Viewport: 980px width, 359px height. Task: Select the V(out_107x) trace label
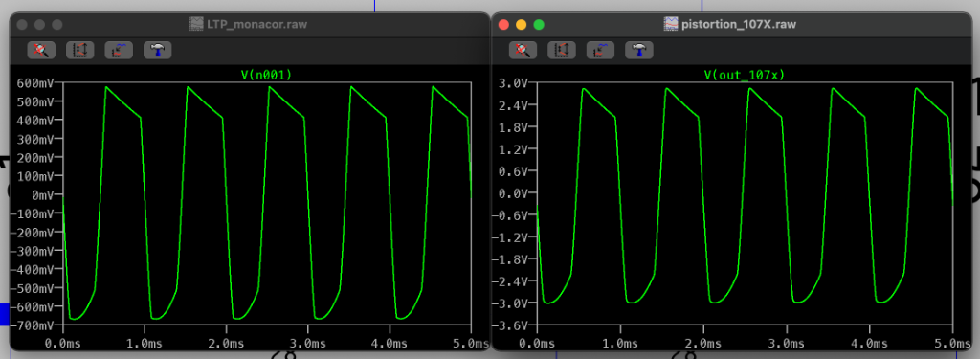coord(745,75)
